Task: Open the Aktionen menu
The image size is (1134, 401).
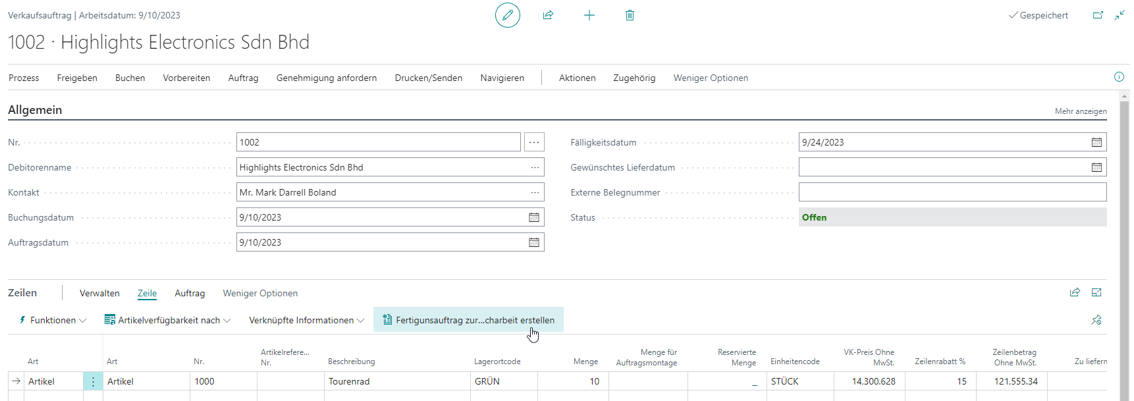Action: pyautogui.click(x=578, y=78)
